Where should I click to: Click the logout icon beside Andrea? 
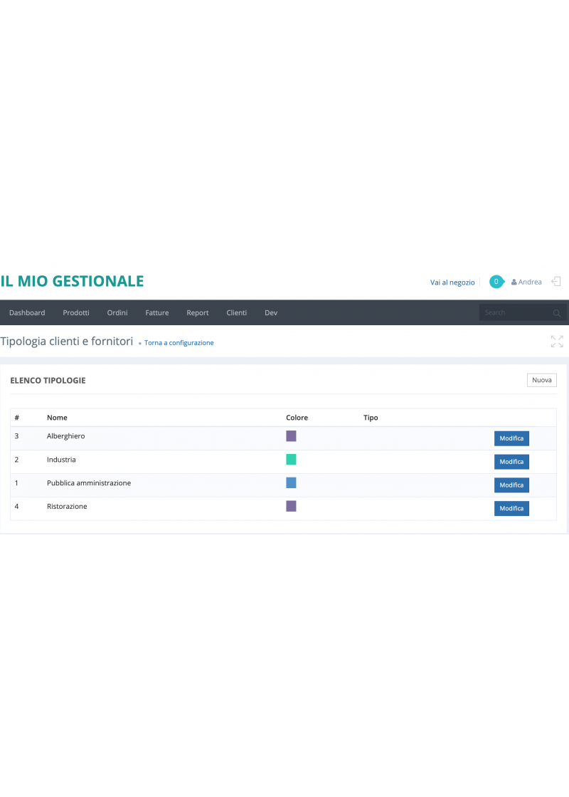pyautogui.click(x=555, y=282)
